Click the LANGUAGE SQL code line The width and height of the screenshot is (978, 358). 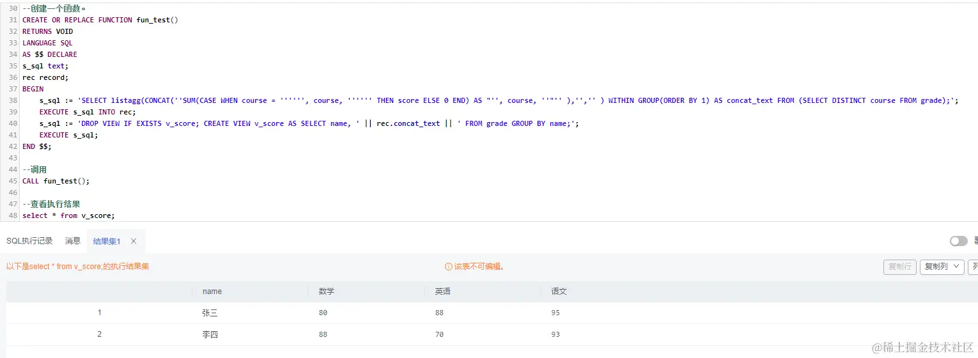click(x=48, y=43)
